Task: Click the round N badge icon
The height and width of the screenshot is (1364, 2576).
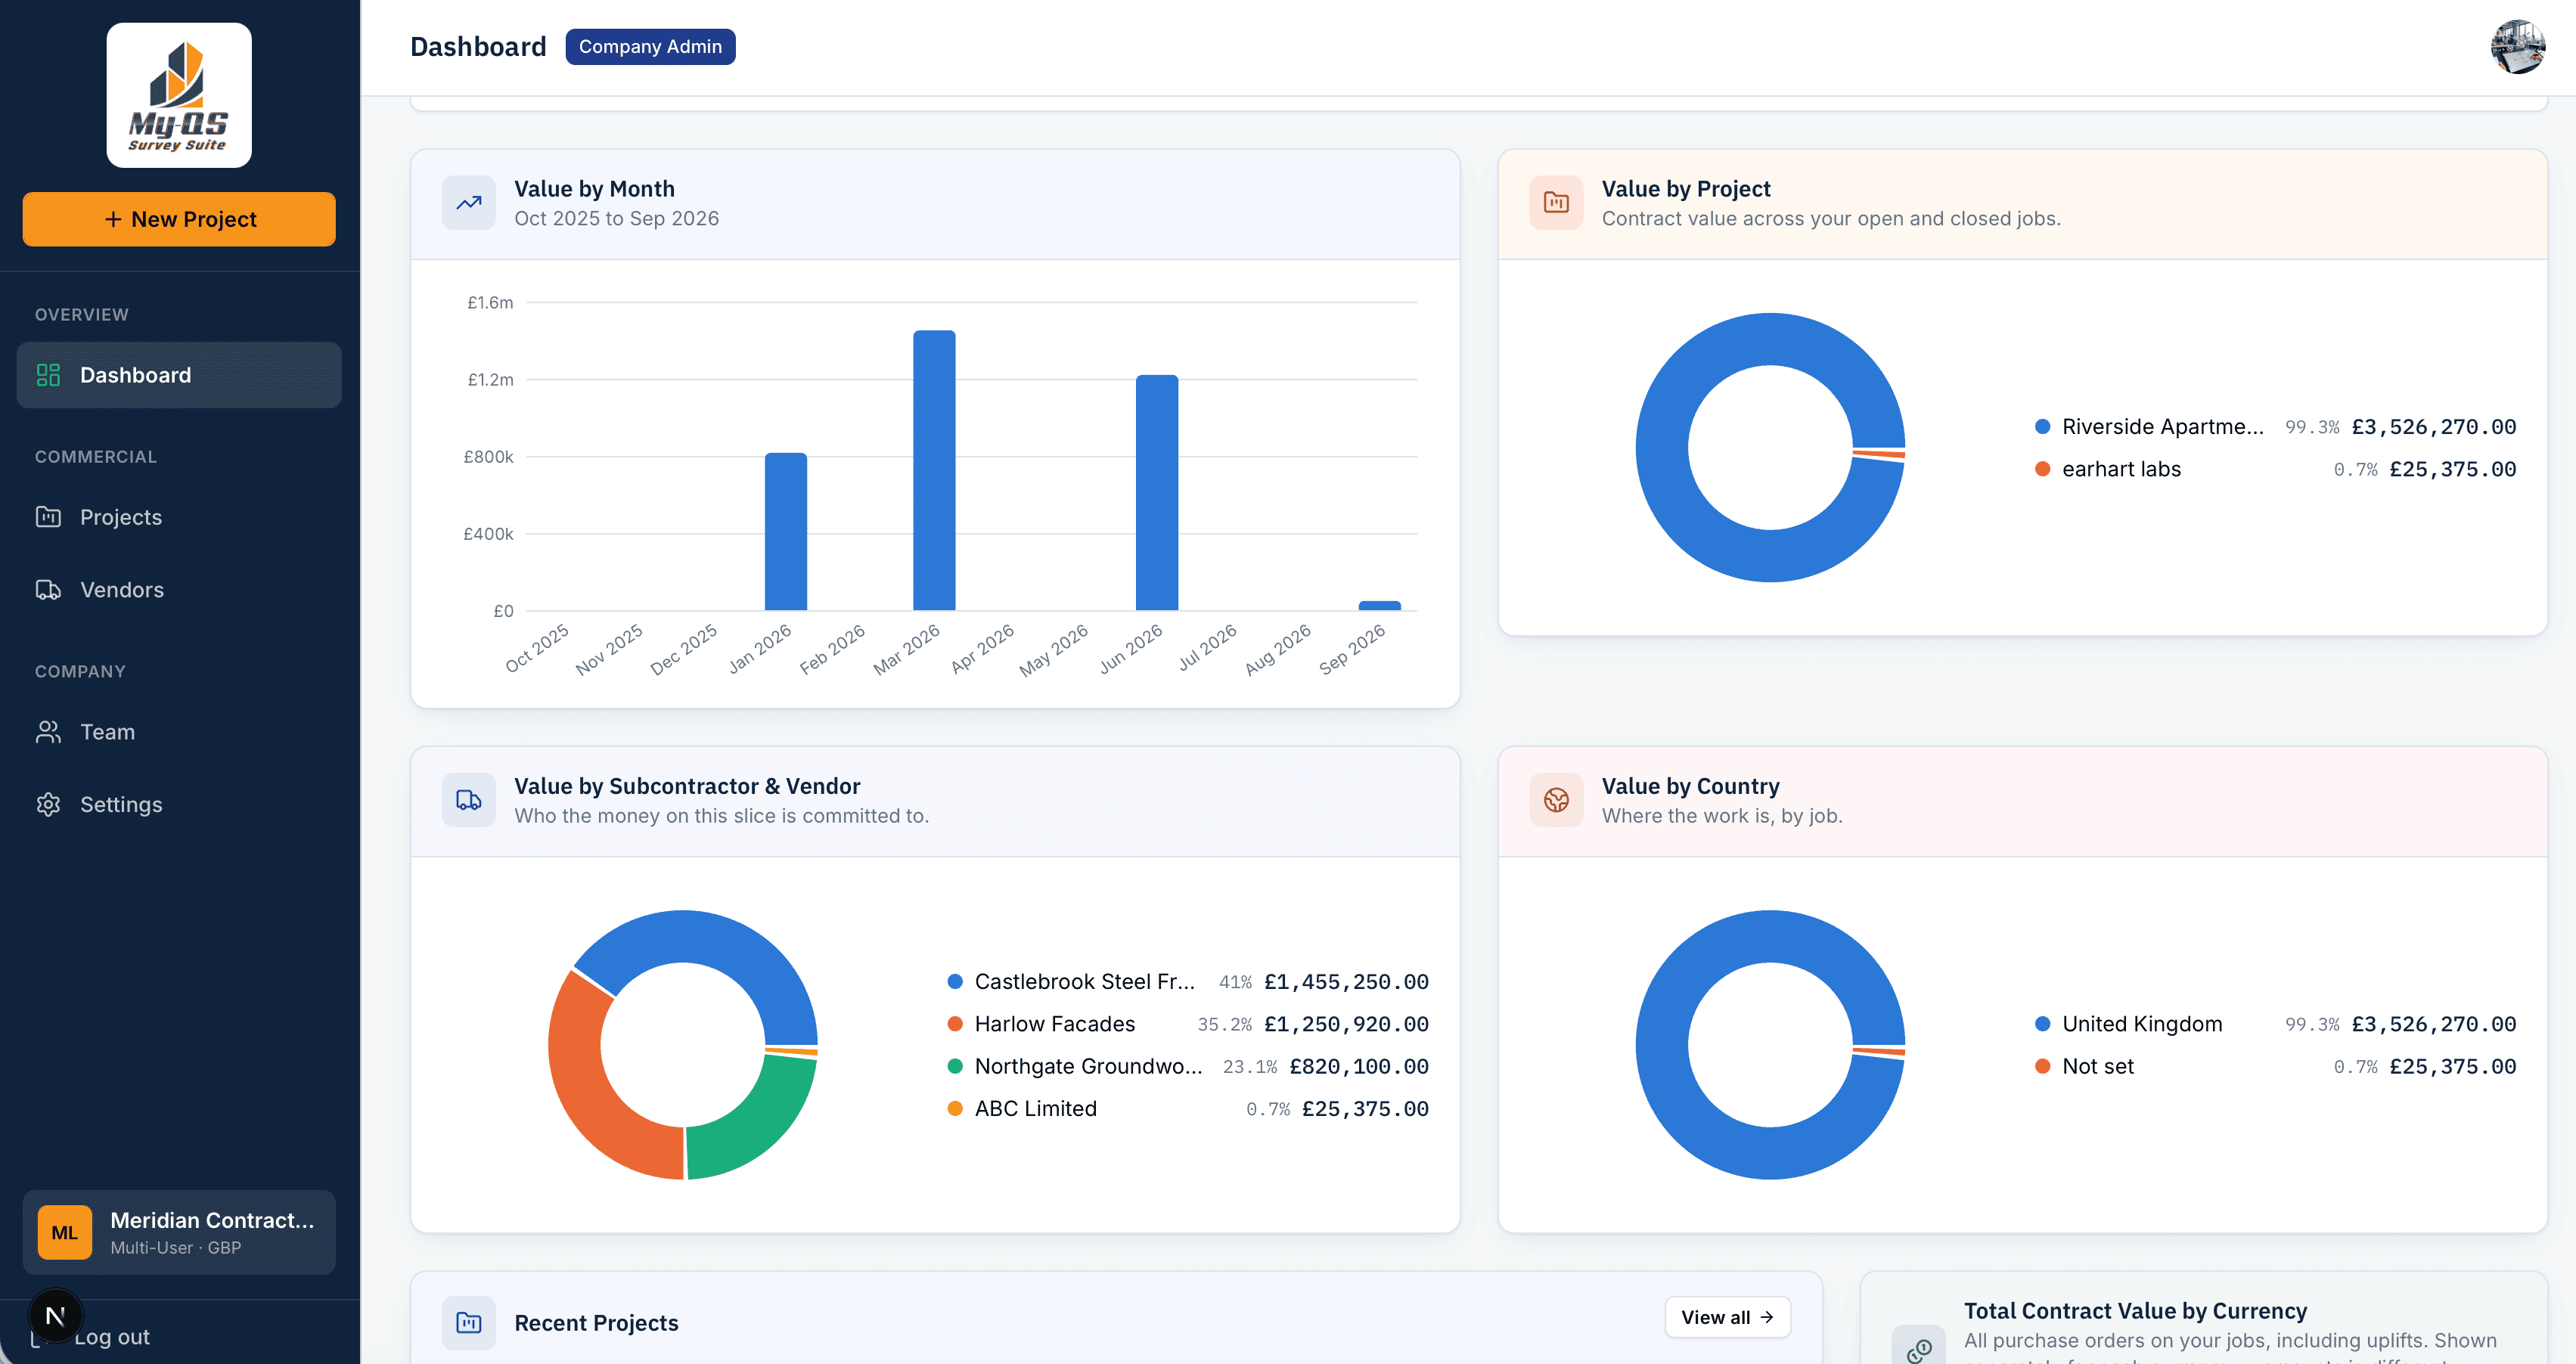Action: 55,1316
